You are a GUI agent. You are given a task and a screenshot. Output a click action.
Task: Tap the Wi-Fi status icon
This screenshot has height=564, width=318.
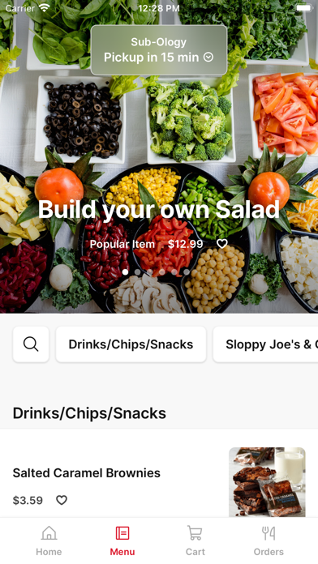tap(45, 8)
